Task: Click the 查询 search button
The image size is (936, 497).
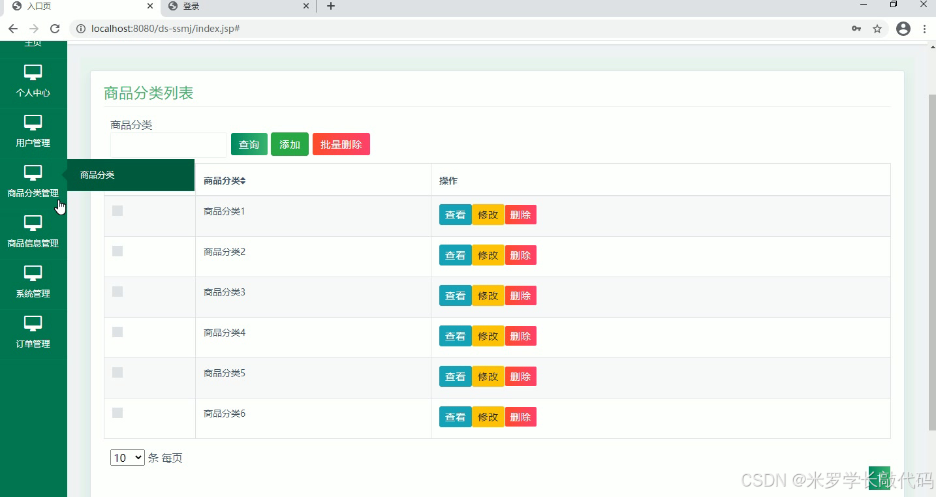Action: click(249, 144)
